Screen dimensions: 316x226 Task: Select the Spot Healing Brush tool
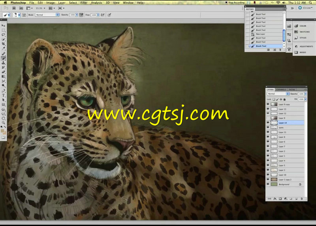4,54
